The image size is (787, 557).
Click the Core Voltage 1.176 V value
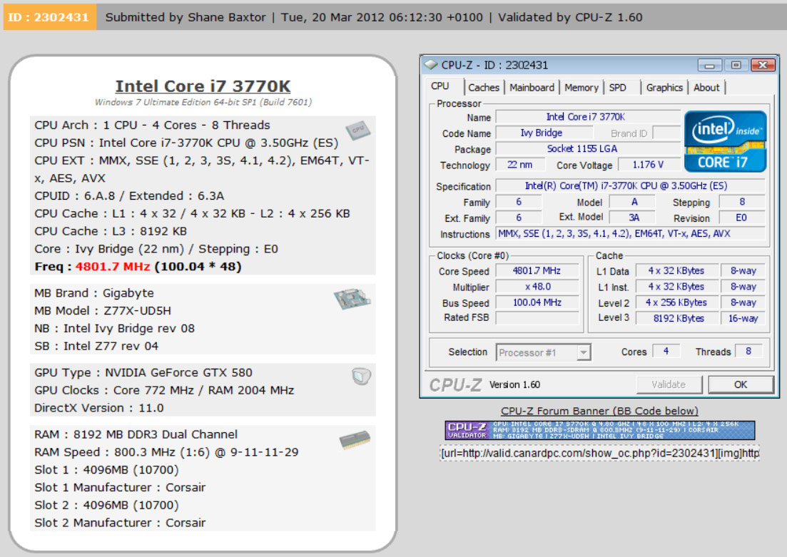(x=648, y=165)
